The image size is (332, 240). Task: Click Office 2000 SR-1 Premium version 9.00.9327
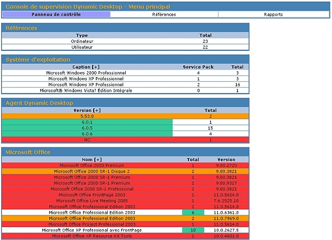(x=125, y=183)
